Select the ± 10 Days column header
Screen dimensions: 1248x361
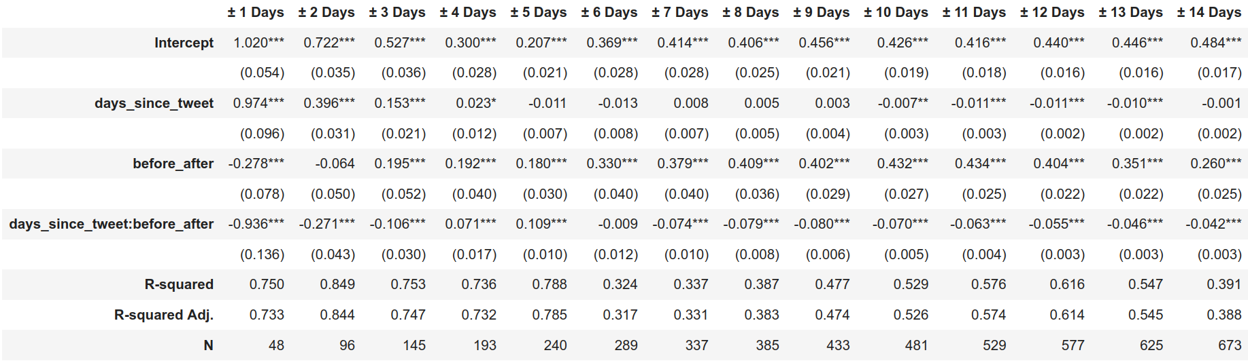[x=896, y=12]
